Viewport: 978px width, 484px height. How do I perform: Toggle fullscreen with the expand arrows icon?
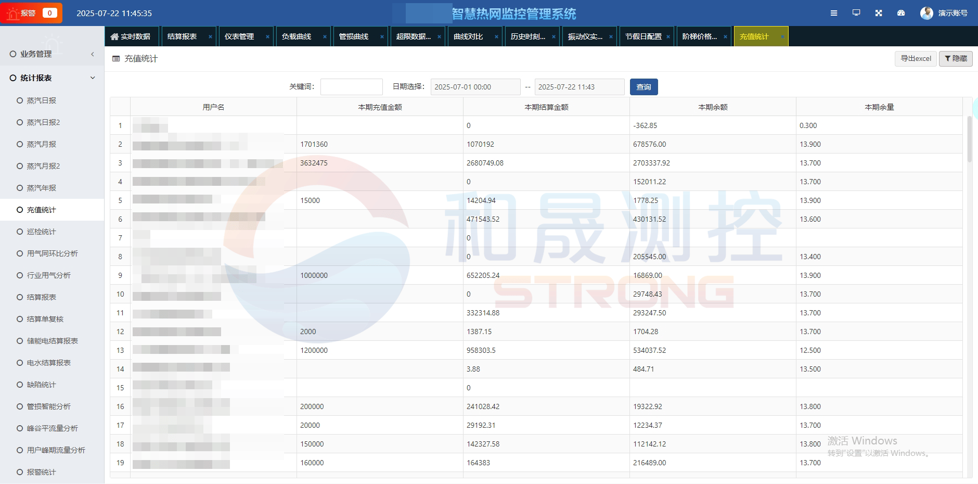coord(879,13)
